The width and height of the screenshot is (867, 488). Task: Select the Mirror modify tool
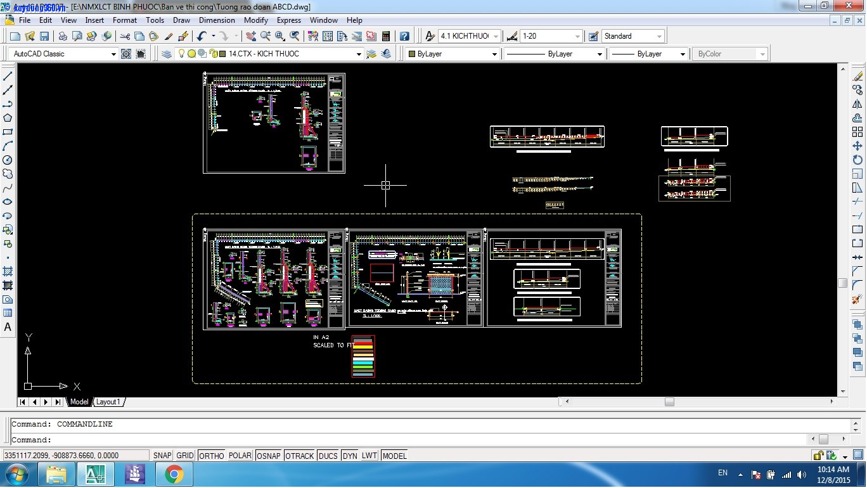pos(857,104)
